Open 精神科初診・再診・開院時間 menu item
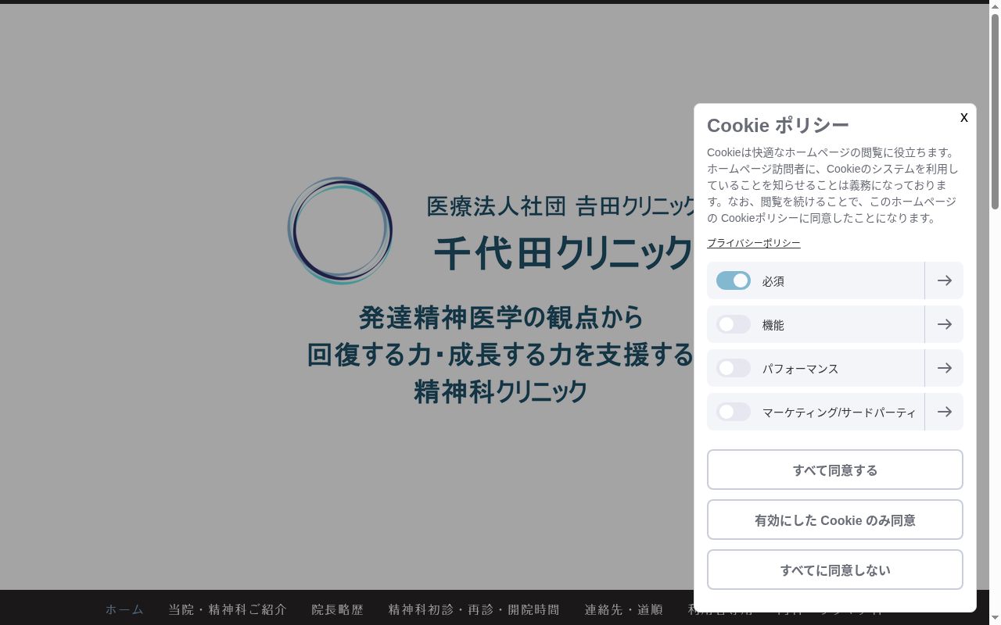The image size is (1001, 625). (474, 609)
